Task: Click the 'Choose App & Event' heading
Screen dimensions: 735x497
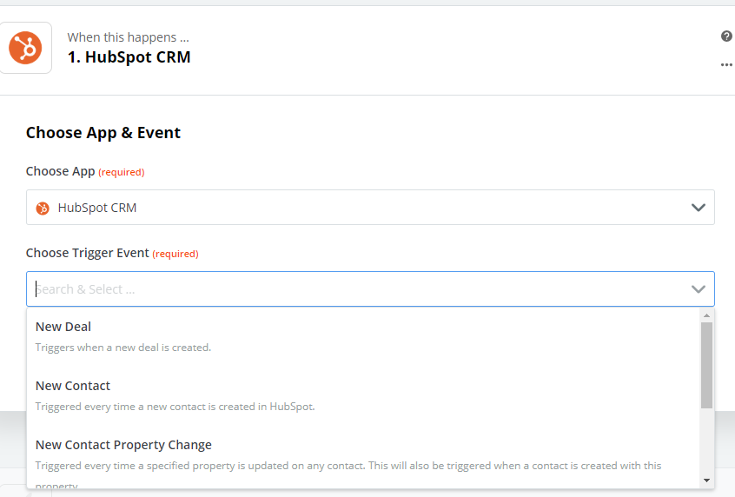Action: (x=103, y=133)
